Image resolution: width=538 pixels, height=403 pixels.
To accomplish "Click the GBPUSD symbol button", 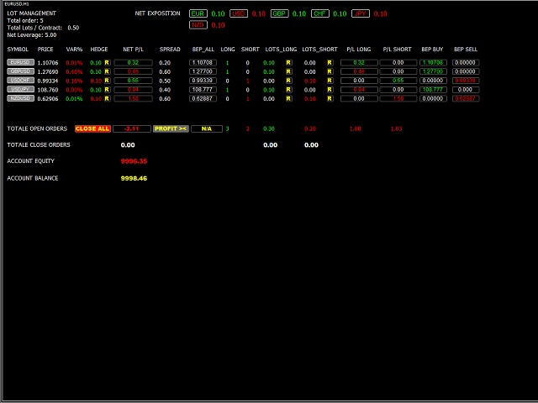I will [20, 71].
